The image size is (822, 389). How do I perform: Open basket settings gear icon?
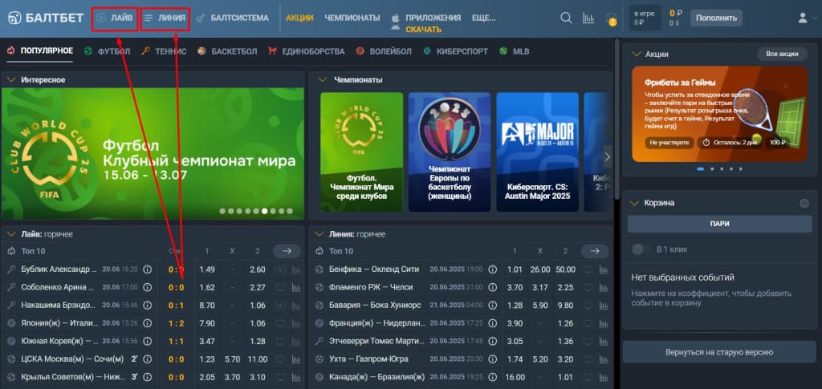(x=804, y=203)
